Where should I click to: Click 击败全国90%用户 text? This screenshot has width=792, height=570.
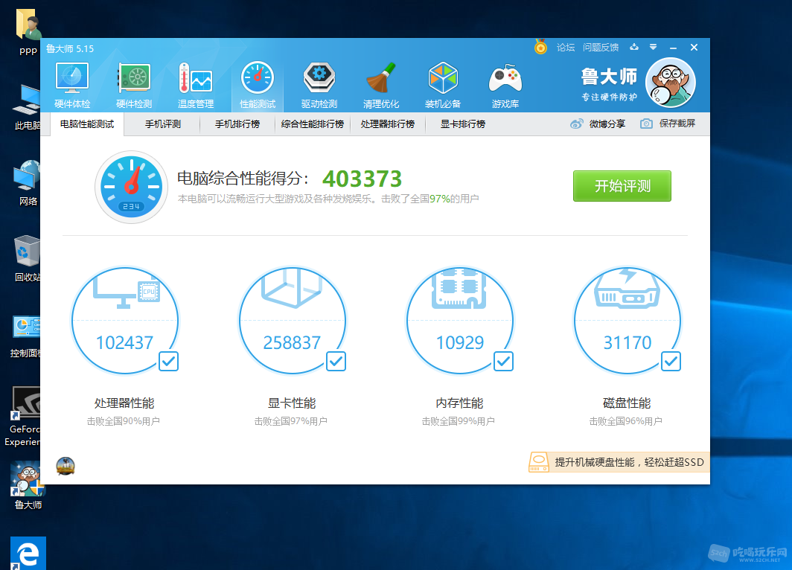coord(124,421)
